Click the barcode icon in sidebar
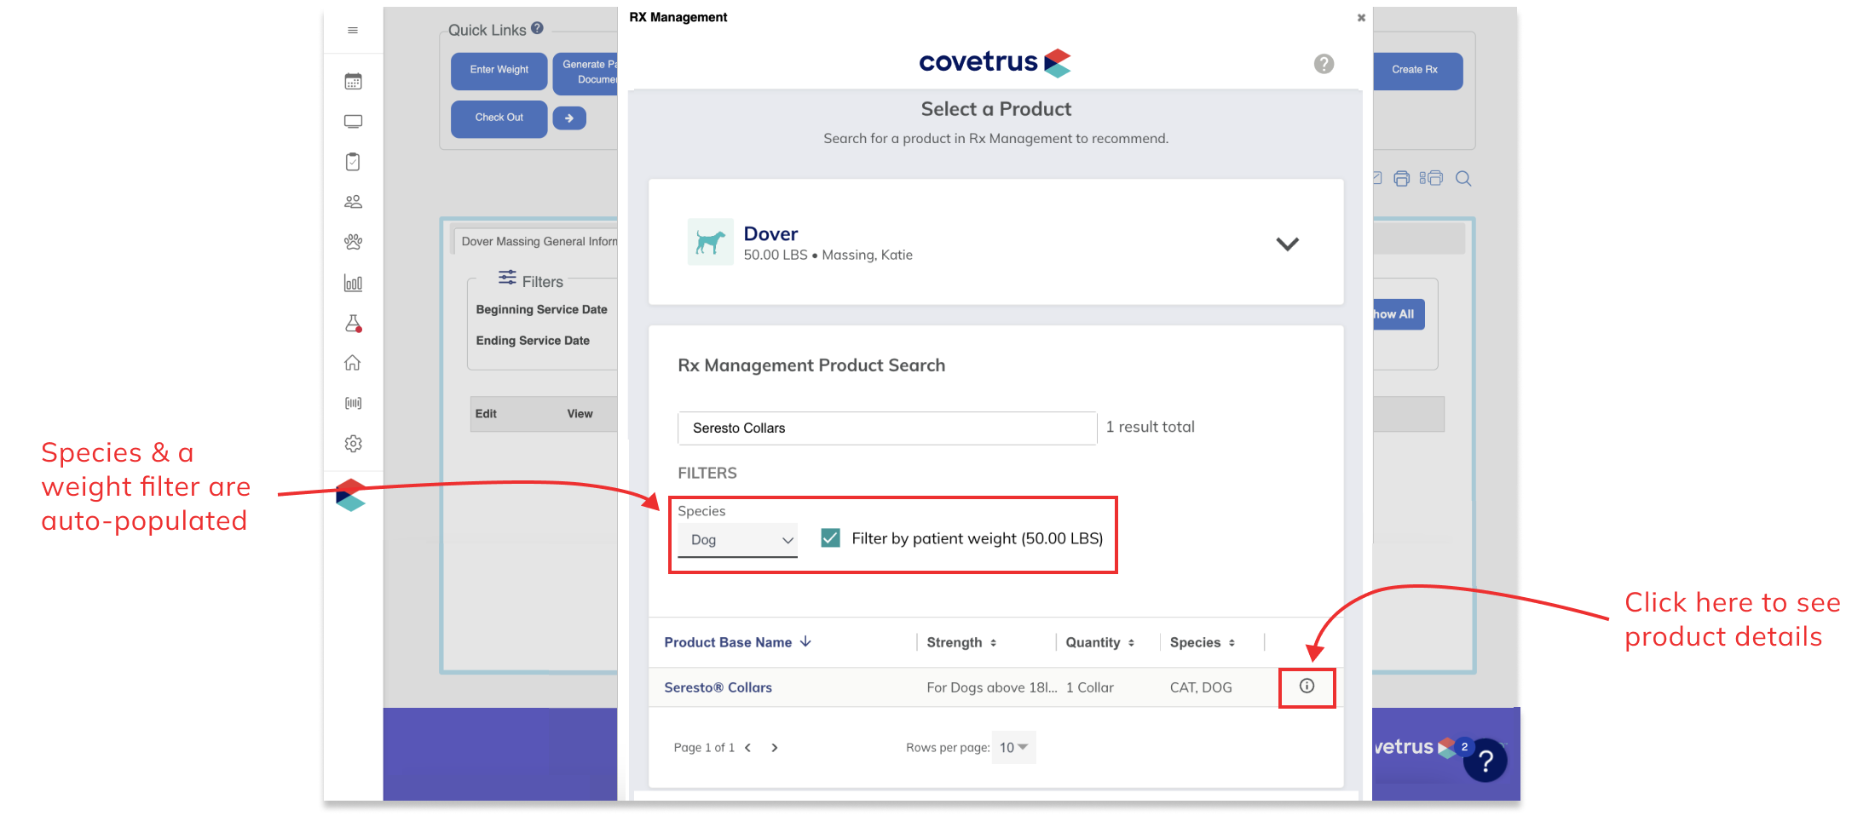 [353, 402]
